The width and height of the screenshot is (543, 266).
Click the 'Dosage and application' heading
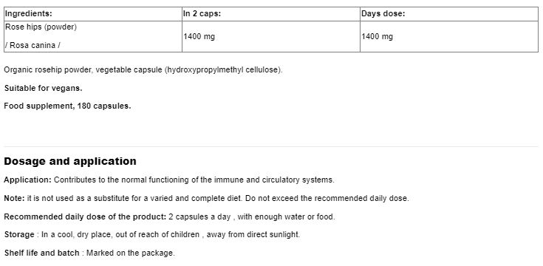tap(70, 161)
